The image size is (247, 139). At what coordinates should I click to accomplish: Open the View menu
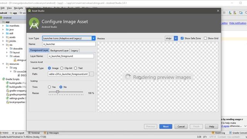pos(9,8)
